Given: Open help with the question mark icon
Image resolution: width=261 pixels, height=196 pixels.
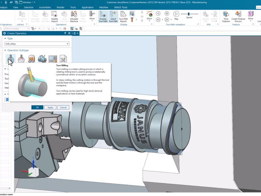Looking at the screenshot, I should [65, 33].
